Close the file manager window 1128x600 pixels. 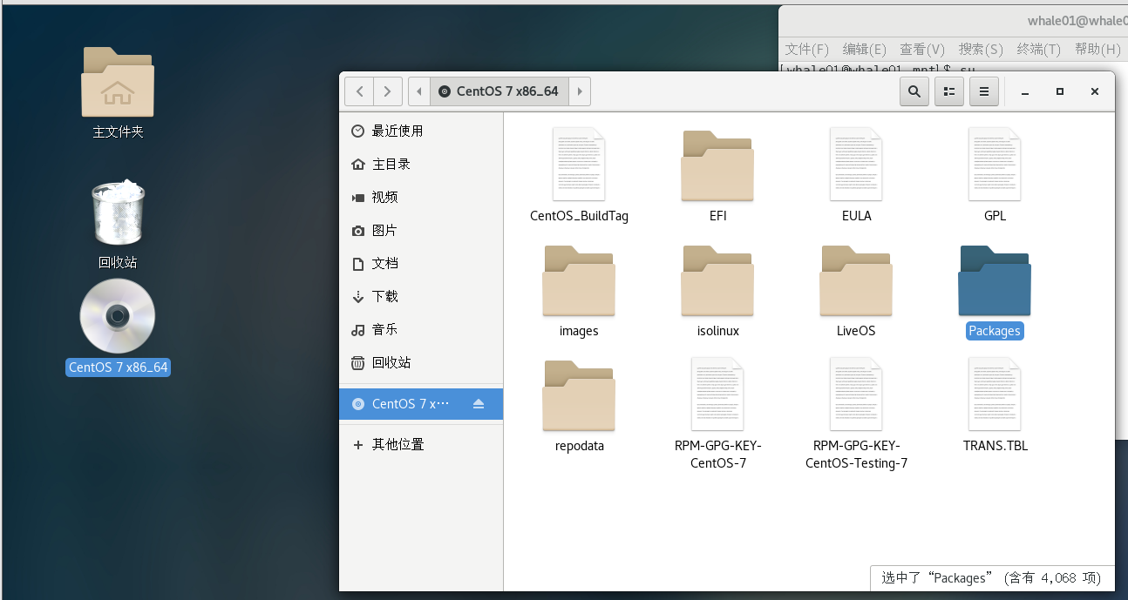(x=1095, y=91)
